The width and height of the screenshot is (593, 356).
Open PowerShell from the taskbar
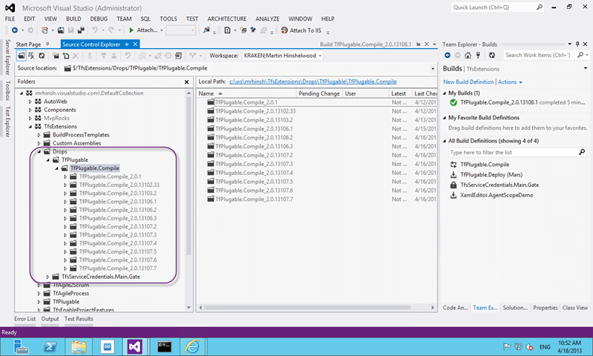point(50,346)
